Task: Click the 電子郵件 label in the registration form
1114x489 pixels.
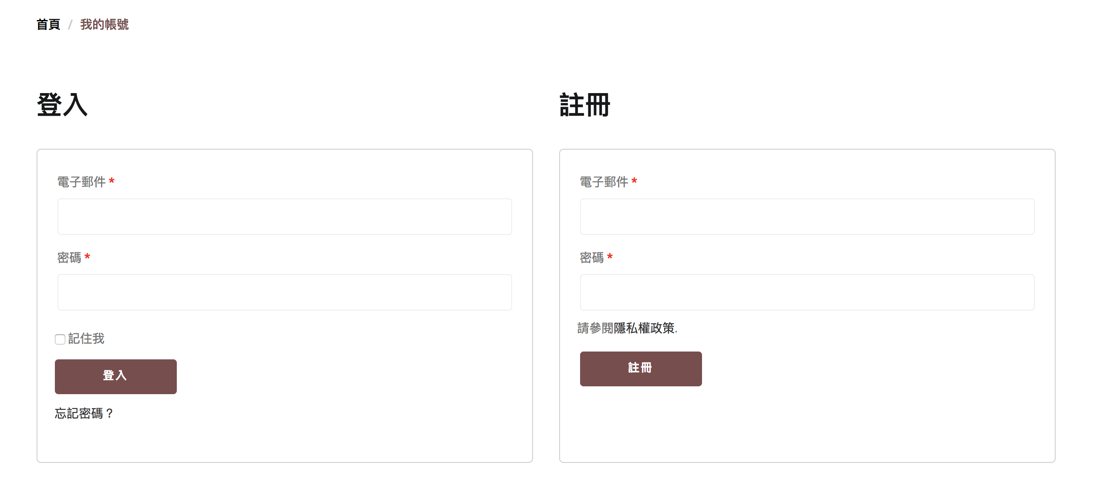Action: pos(604,182)
